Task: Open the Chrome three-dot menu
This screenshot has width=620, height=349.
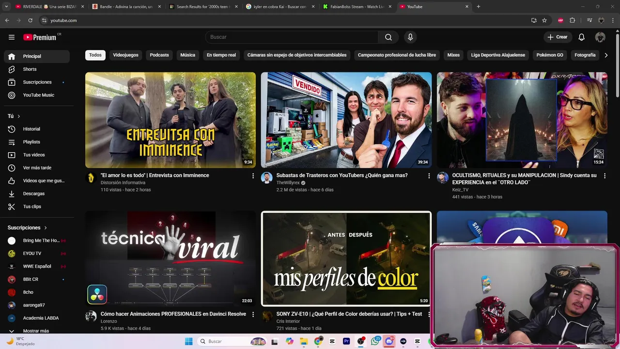Action: pyautogui.click(x=613, y=20)
